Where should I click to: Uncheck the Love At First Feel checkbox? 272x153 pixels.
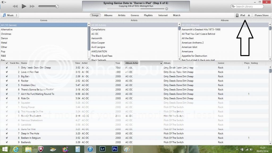[7, 72]
